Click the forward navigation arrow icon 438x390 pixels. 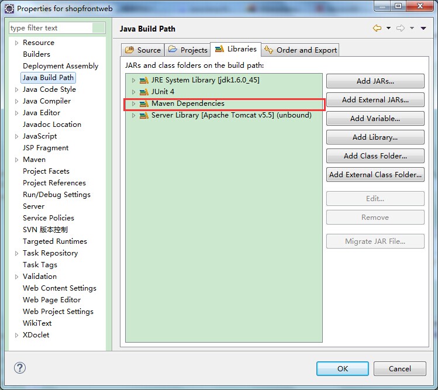coord(401,28)
